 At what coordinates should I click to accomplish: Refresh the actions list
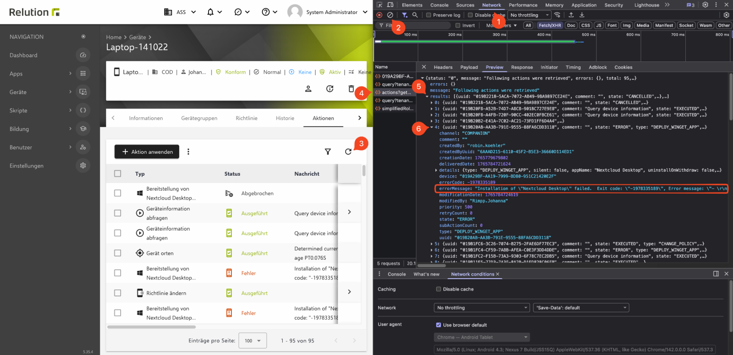[348, 152]
